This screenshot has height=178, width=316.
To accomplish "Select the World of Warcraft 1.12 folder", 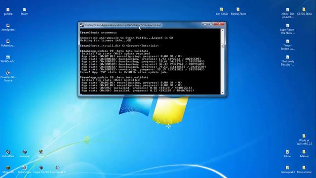I will click(304, 139).
